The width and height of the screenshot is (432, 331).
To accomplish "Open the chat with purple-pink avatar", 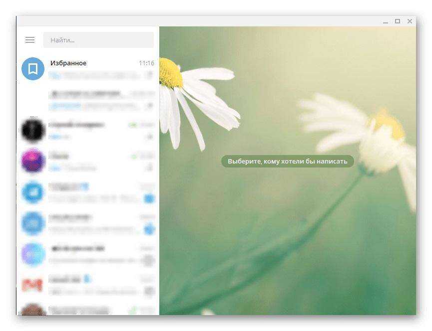I will (33, 162).
